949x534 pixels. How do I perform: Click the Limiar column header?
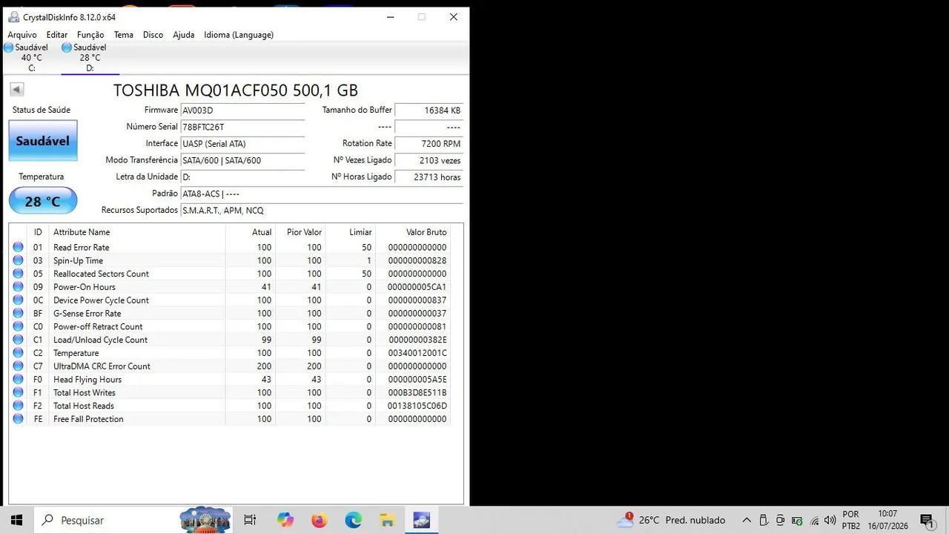click(x=351, y=232)
